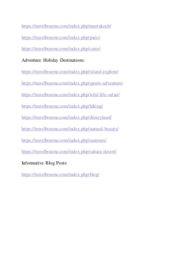Viewport: 179px width, 253px height.
Task: Open the seatours link
Action: click(x=64, y=140)
